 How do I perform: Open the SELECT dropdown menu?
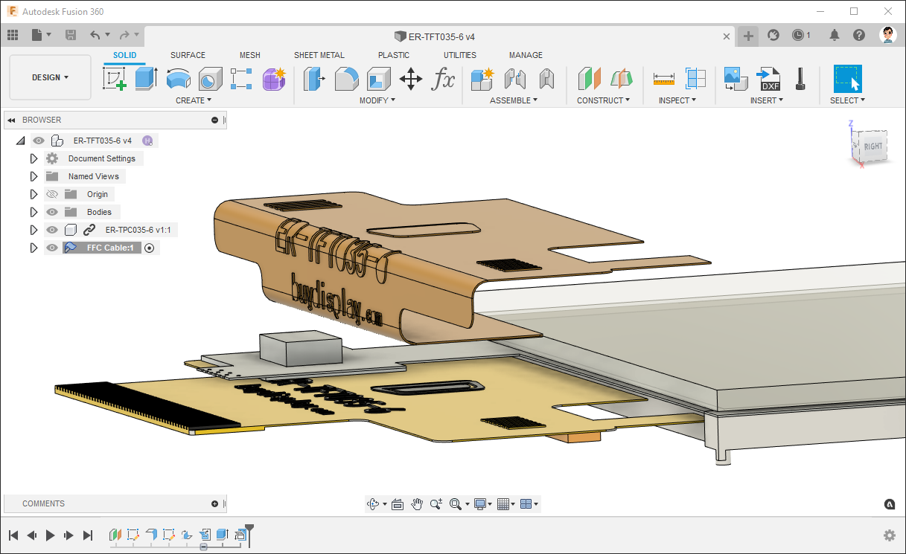point(847,100)
